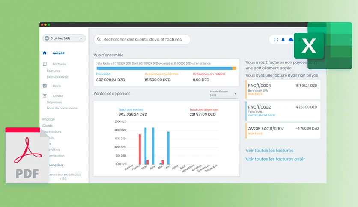Select Factures avoir in sidebar
The height and width of the screenshot is (207, 358).
(57, 77)
